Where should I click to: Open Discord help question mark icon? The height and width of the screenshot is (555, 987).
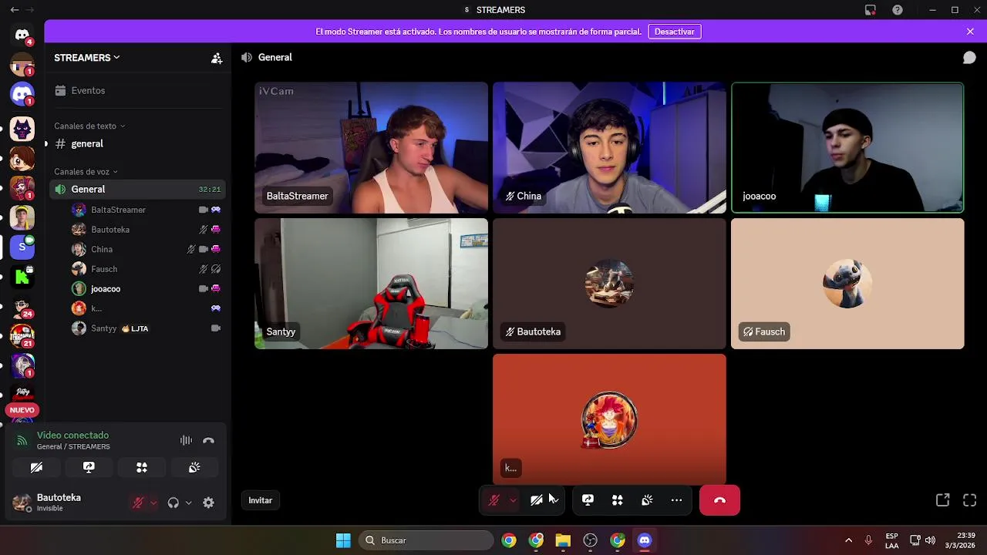click(x=898, y=10)
